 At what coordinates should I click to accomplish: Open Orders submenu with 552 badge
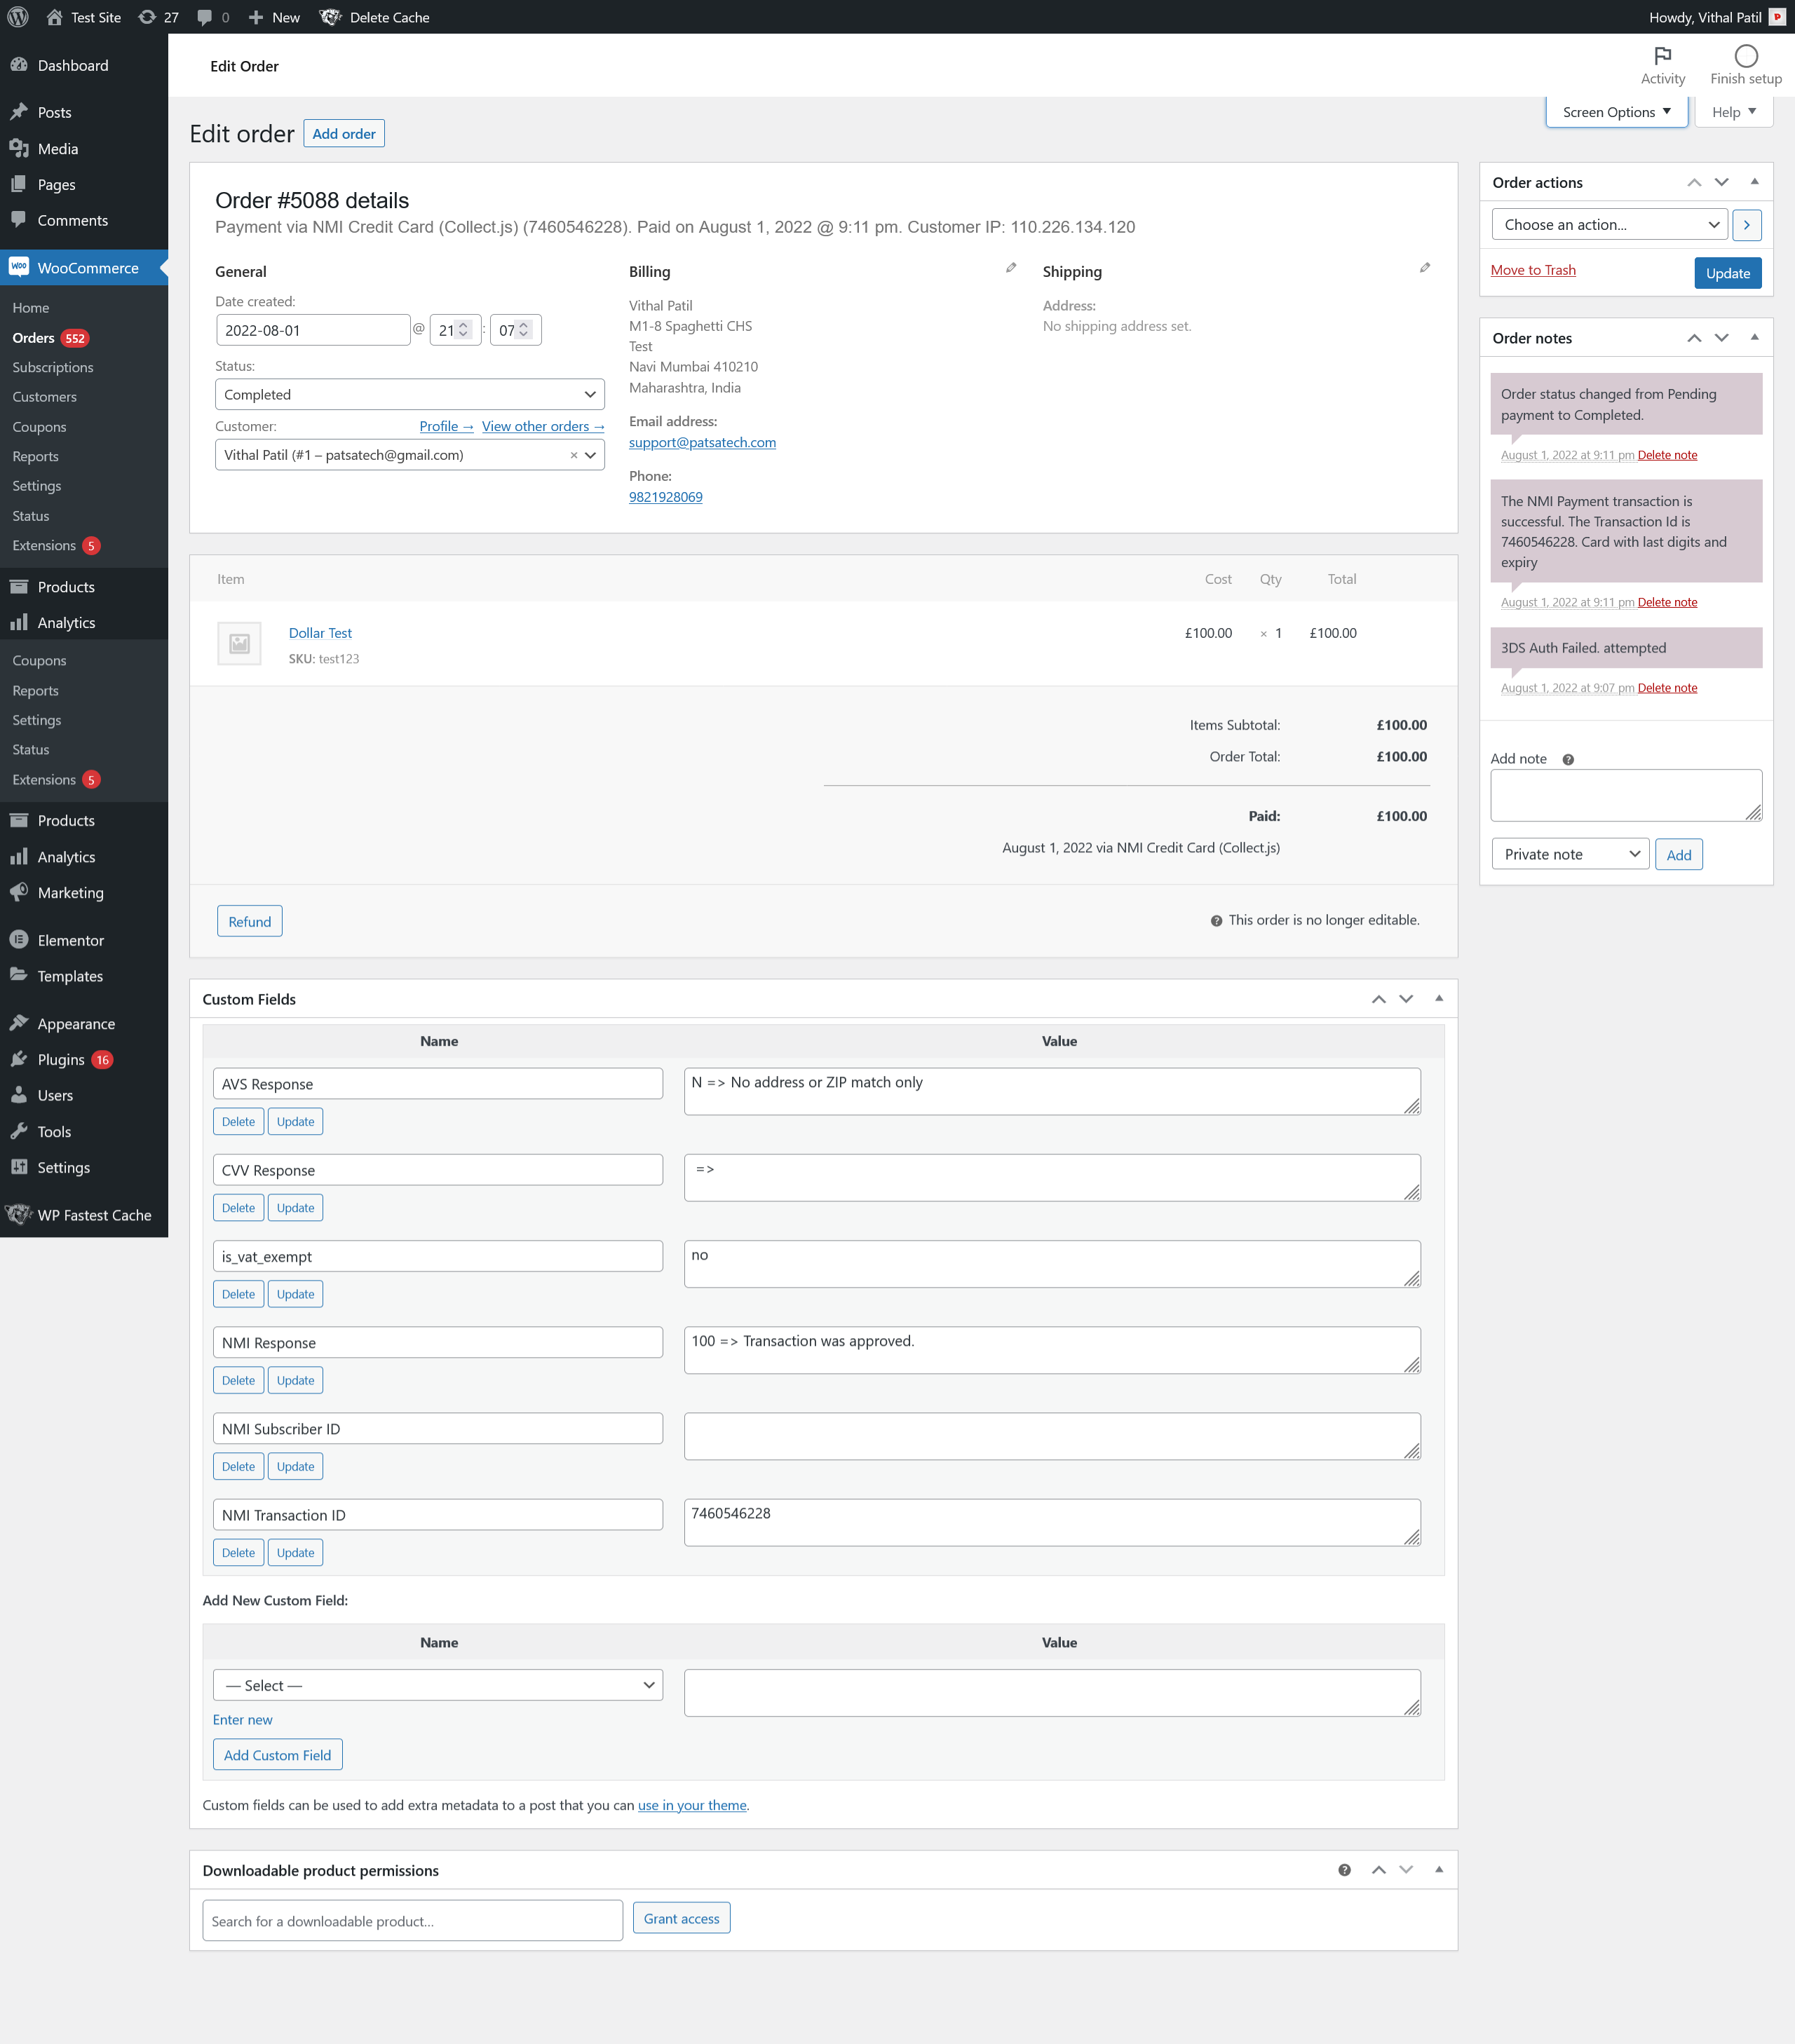point(50,338)
